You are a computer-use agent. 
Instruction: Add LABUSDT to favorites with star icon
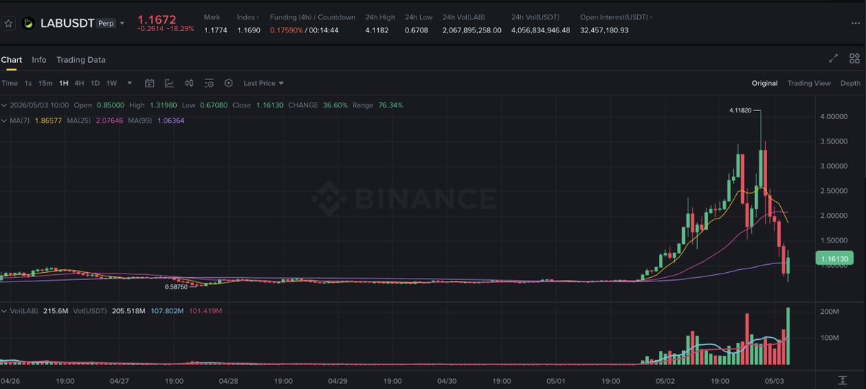[9, 23]
